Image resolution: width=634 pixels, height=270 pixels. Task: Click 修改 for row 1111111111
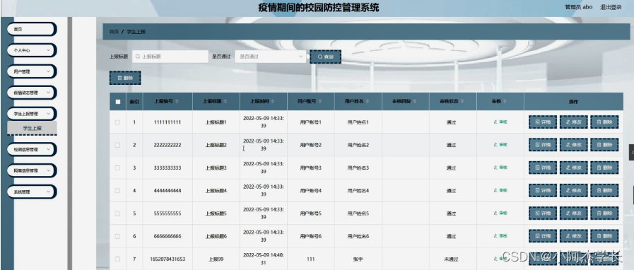pyautogui.click(x=573, y=122)
